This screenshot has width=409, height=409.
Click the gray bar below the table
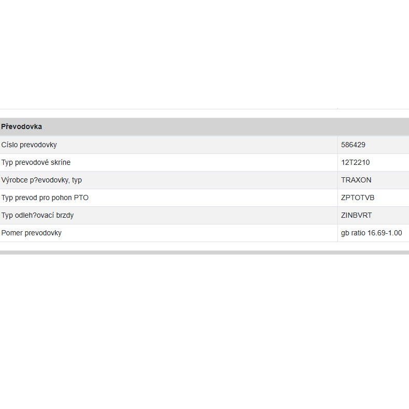coord(204,252)
